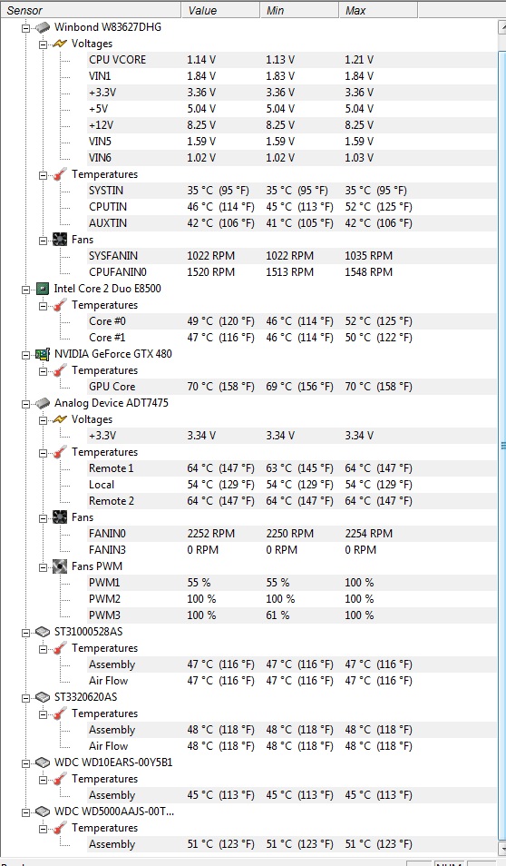506x866 pixels.
Task: Click the ST31000528AS hard drive icon
Action: tap(43, 631)
